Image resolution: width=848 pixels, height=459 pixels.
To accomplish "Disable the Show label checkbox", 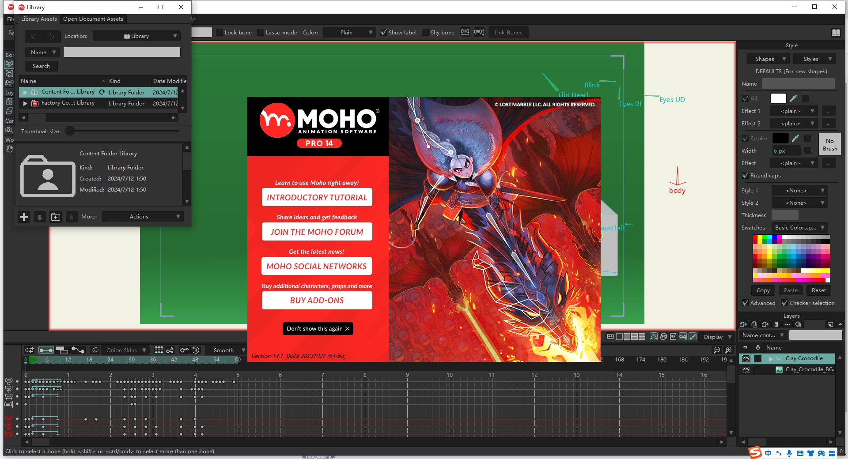I will point(383,32).
